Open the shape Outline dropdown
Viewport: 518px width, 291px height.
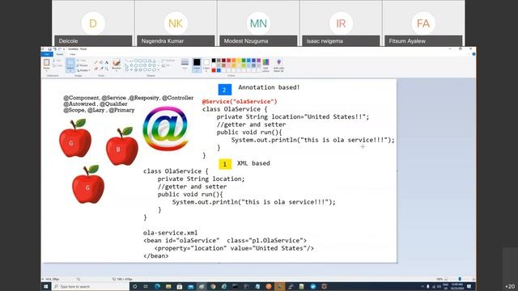pyautogui.click(x=168, y=61)
